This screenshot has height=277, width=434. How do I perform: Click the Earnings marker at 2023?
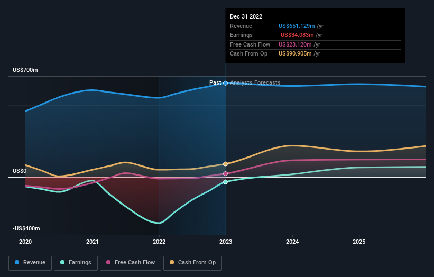click(x=226, y=182)
